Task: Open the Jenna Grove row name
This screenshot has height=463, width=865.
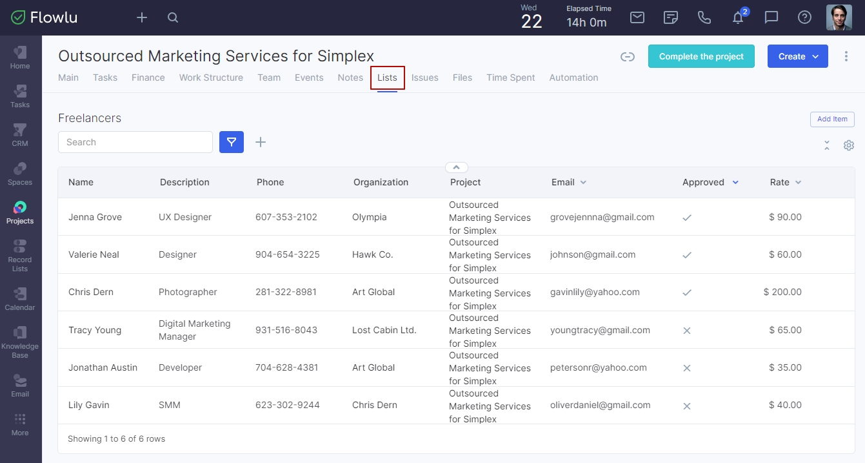Action: 95,217
